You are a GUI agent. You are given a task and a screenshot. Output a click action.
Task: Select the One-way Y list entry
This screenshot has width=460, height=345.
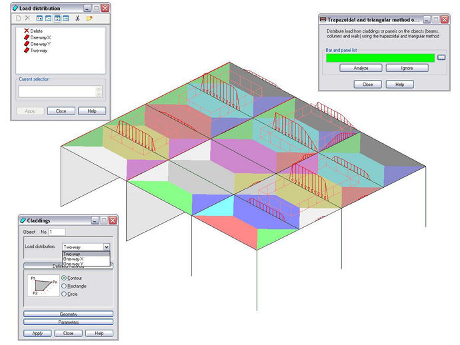click(x=37, y=44)
